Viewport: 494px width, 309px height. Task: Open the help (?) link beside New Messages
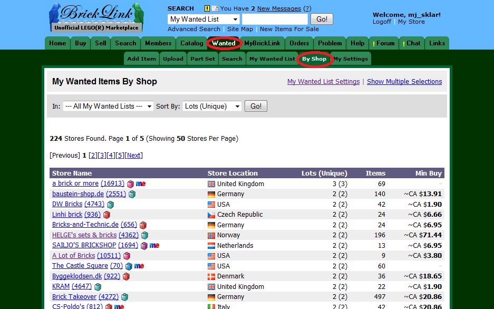point(307,8)
